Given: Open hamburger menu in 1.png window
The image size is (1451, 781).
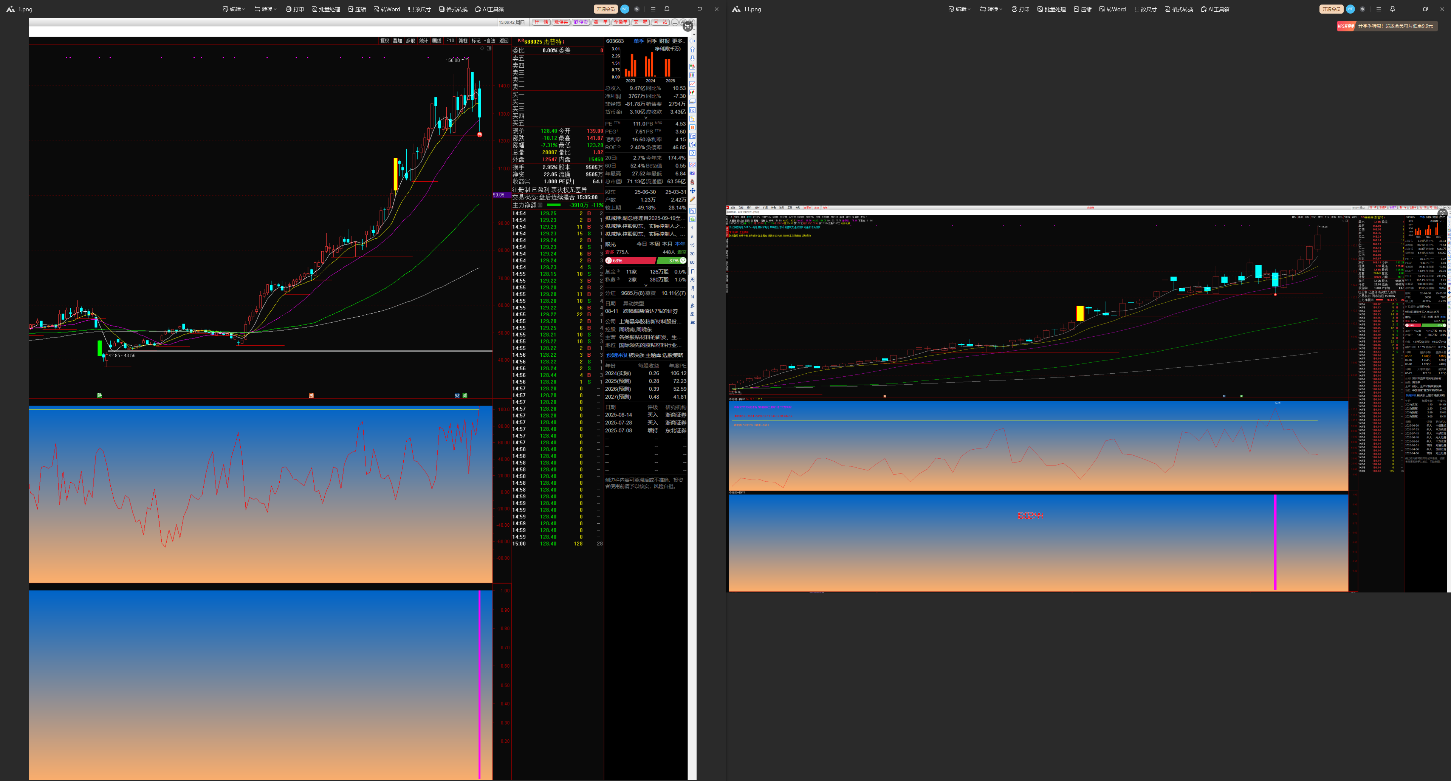Looking at the screenshot, I should tap(653, 9).
